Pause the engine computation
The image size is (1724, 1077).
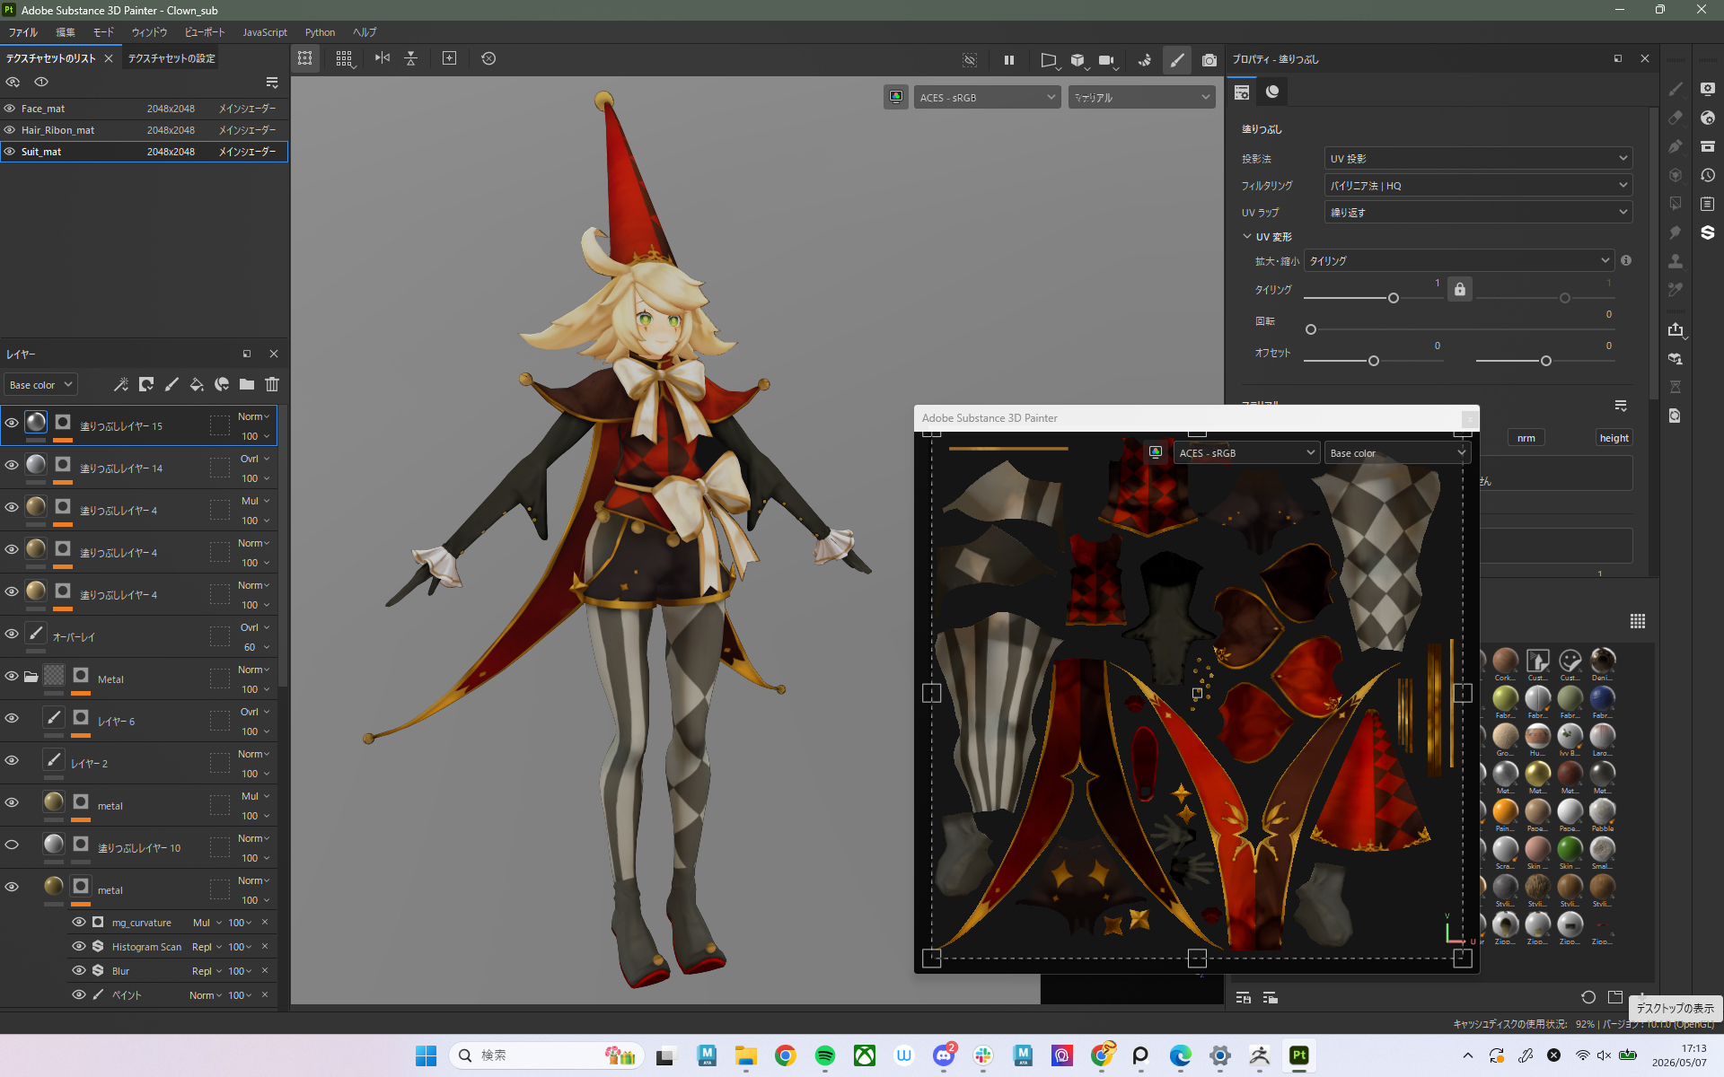coord(1009,59)
